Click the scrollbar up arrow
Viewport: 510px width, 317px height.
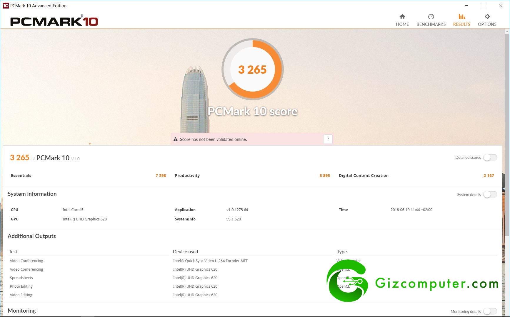(x=507, y=31)
